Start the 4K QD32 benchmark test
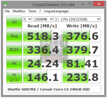 coord(14,77)
